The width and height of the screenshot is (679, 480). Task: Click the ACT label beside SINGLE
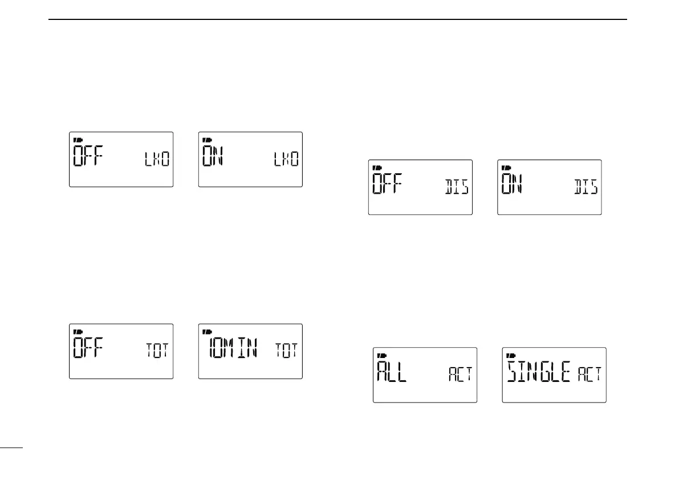[x=590, y=375]
